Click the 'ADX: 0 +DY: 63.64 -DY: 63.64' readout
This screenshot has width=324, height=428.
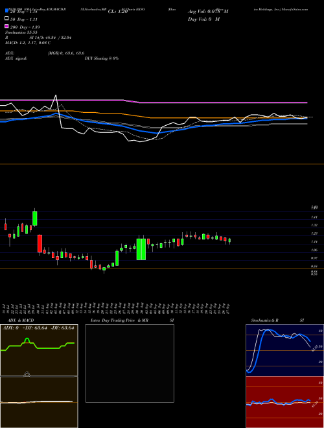(x=38, y=328)
